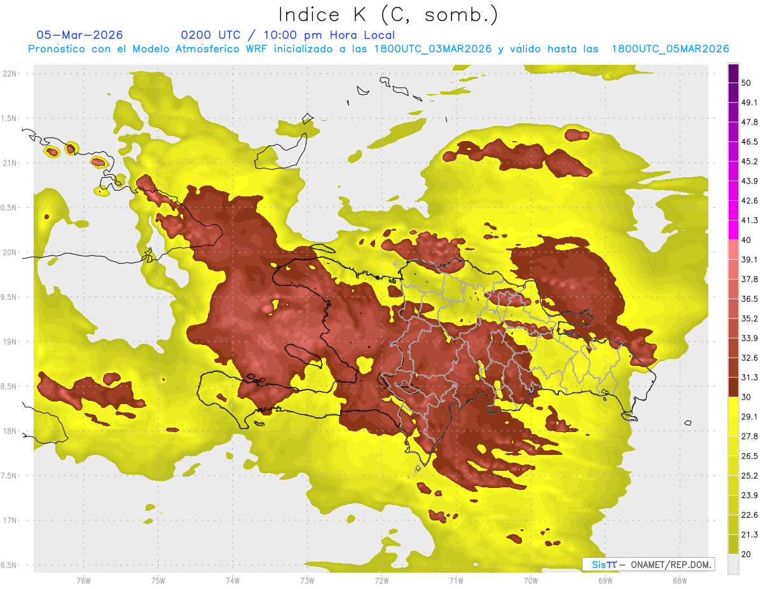Click the "76W" longitude label
The image size is (763, 589).
(83, 580)
